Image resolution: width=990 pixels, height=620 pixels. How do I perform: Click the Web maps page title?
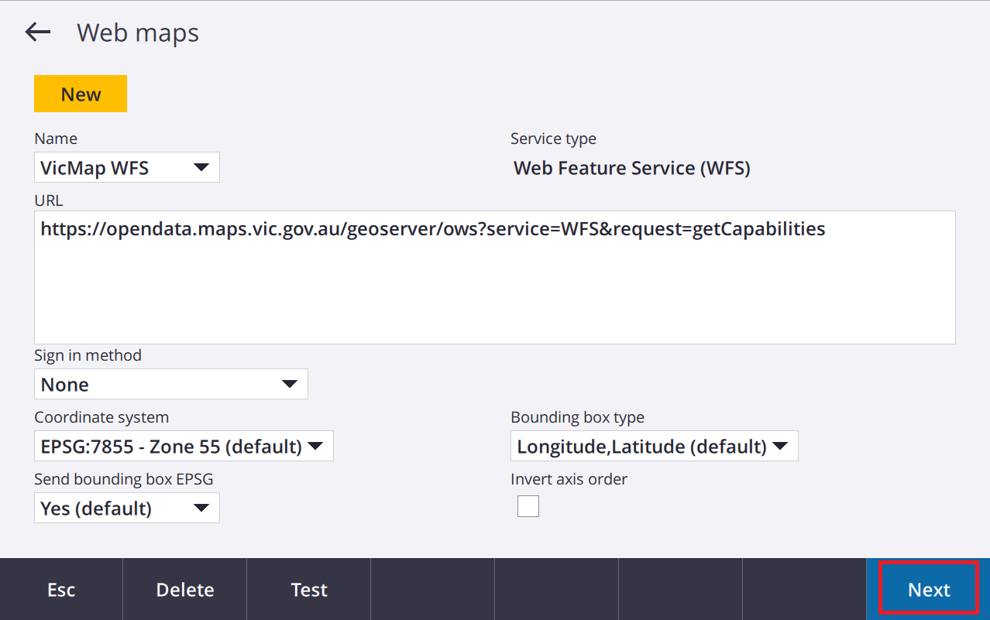click(x=138, y=33)
